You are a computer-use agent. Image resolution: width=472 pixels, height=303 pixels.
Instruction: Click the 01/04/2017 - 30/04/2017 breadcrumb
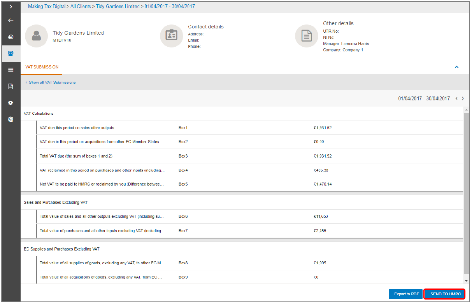point(170,7)
